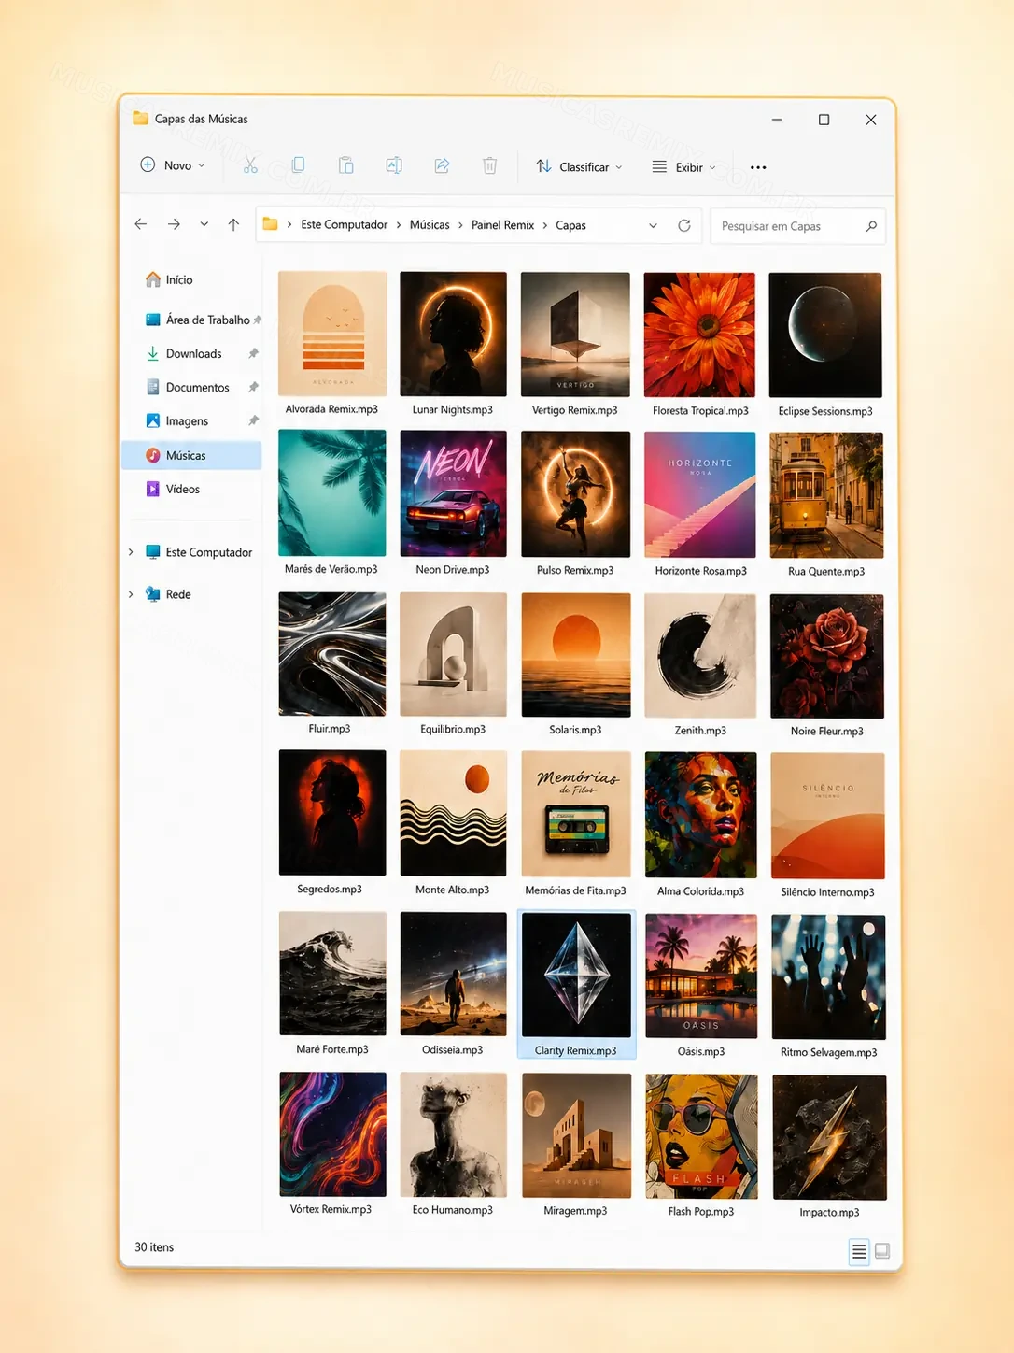1014x1353 pixels.
Task: Go forward with the right arrow
Action: point(174,224)
